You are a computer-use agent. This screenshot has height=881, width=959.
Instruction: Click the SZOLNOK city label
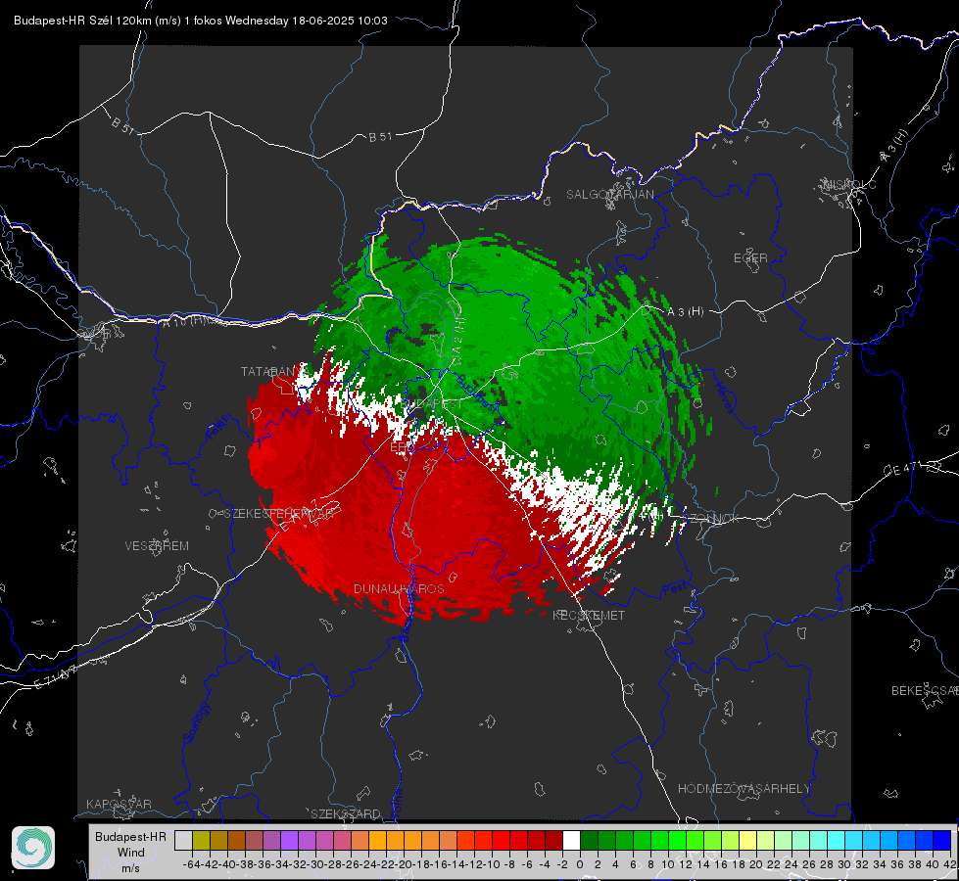(x=712, y=519)
